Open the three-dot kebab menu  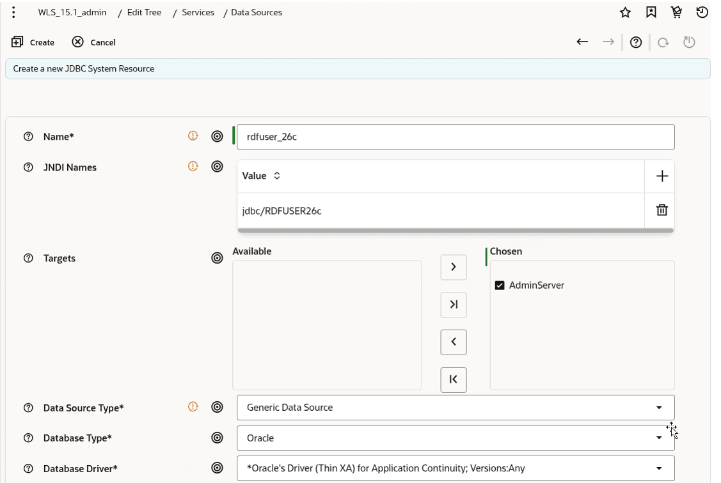point(14,12)
